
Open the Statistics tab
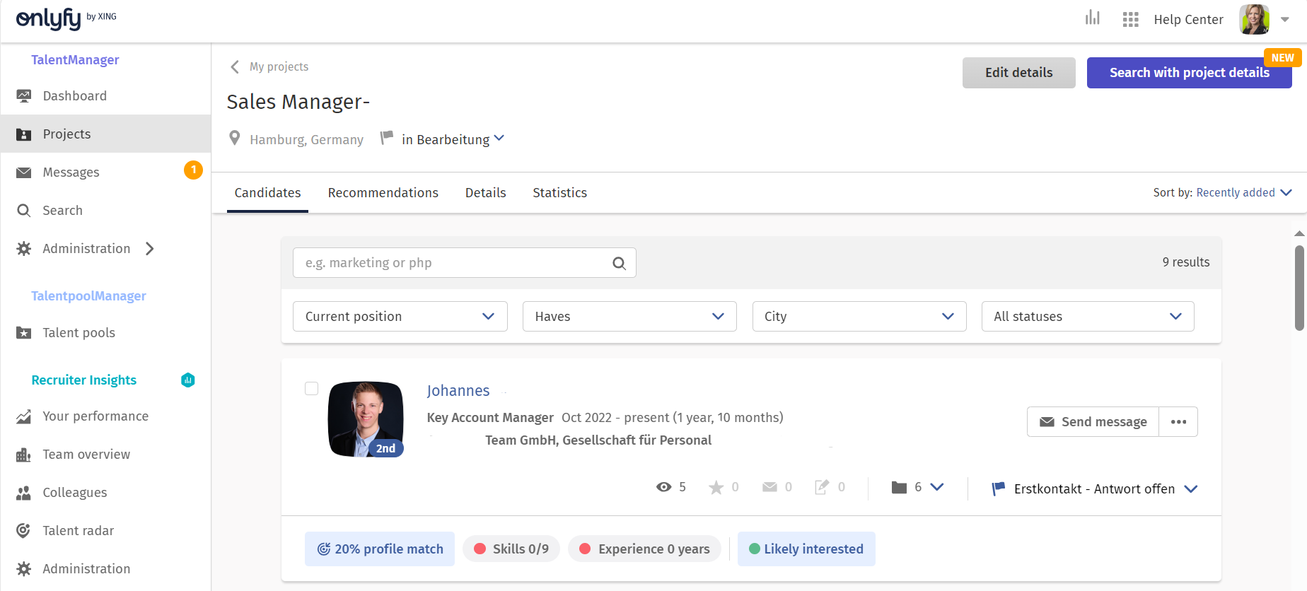559,193
